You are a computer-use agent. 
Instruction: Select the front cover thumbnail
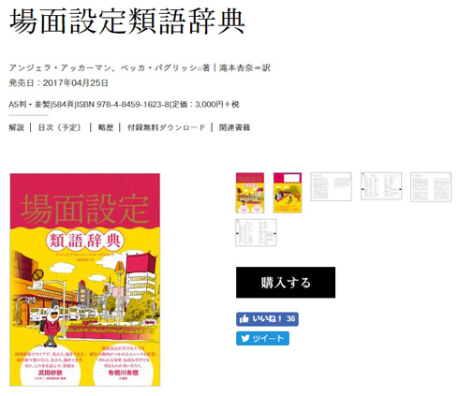(250, 193)
